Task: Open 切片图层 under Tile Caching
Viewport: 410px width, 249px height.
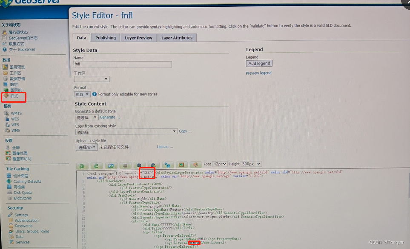Action: coord(21,176)
